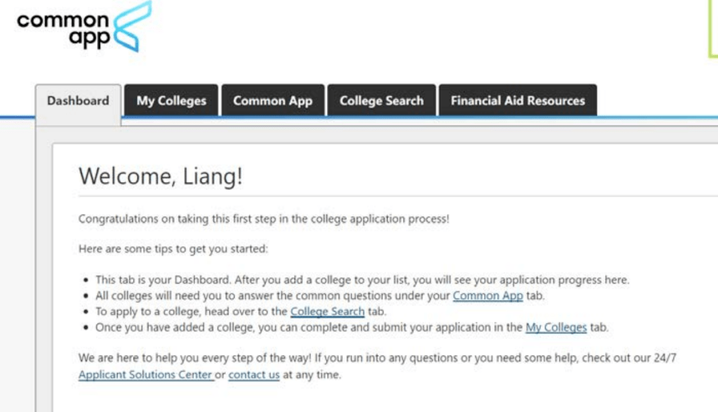718x412 pixels.
Task: Click the Congratulations intro sentence
Action: 263,219
